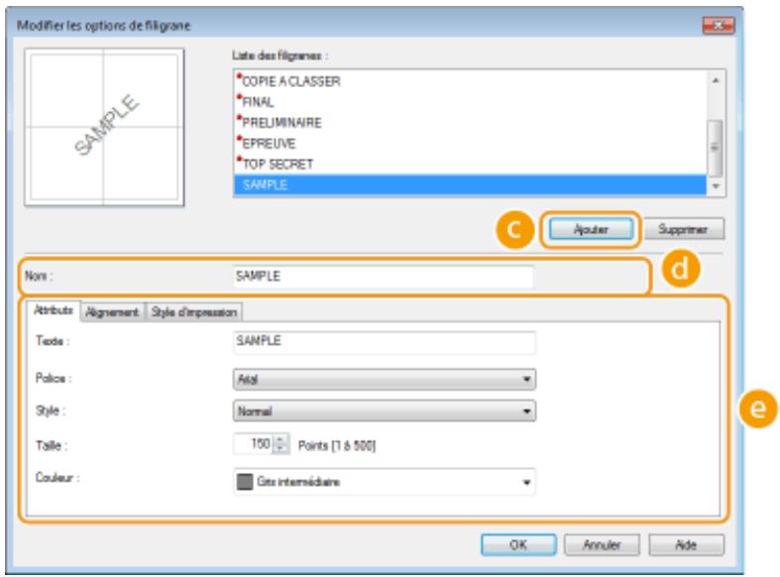Open the Police font dropdown
This screenshot has height=577, width=780.
tap(385, 379)
